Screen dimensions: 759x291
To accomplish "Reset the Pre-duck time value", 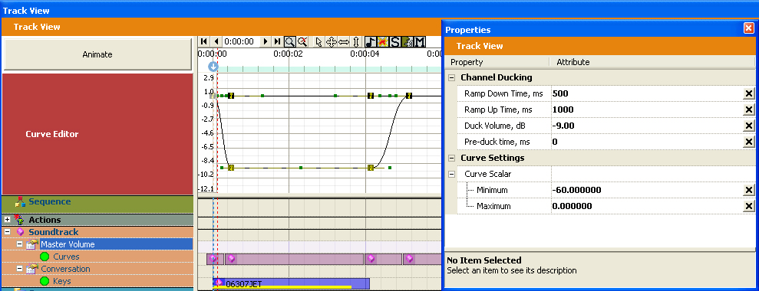I will pos(749,142).
